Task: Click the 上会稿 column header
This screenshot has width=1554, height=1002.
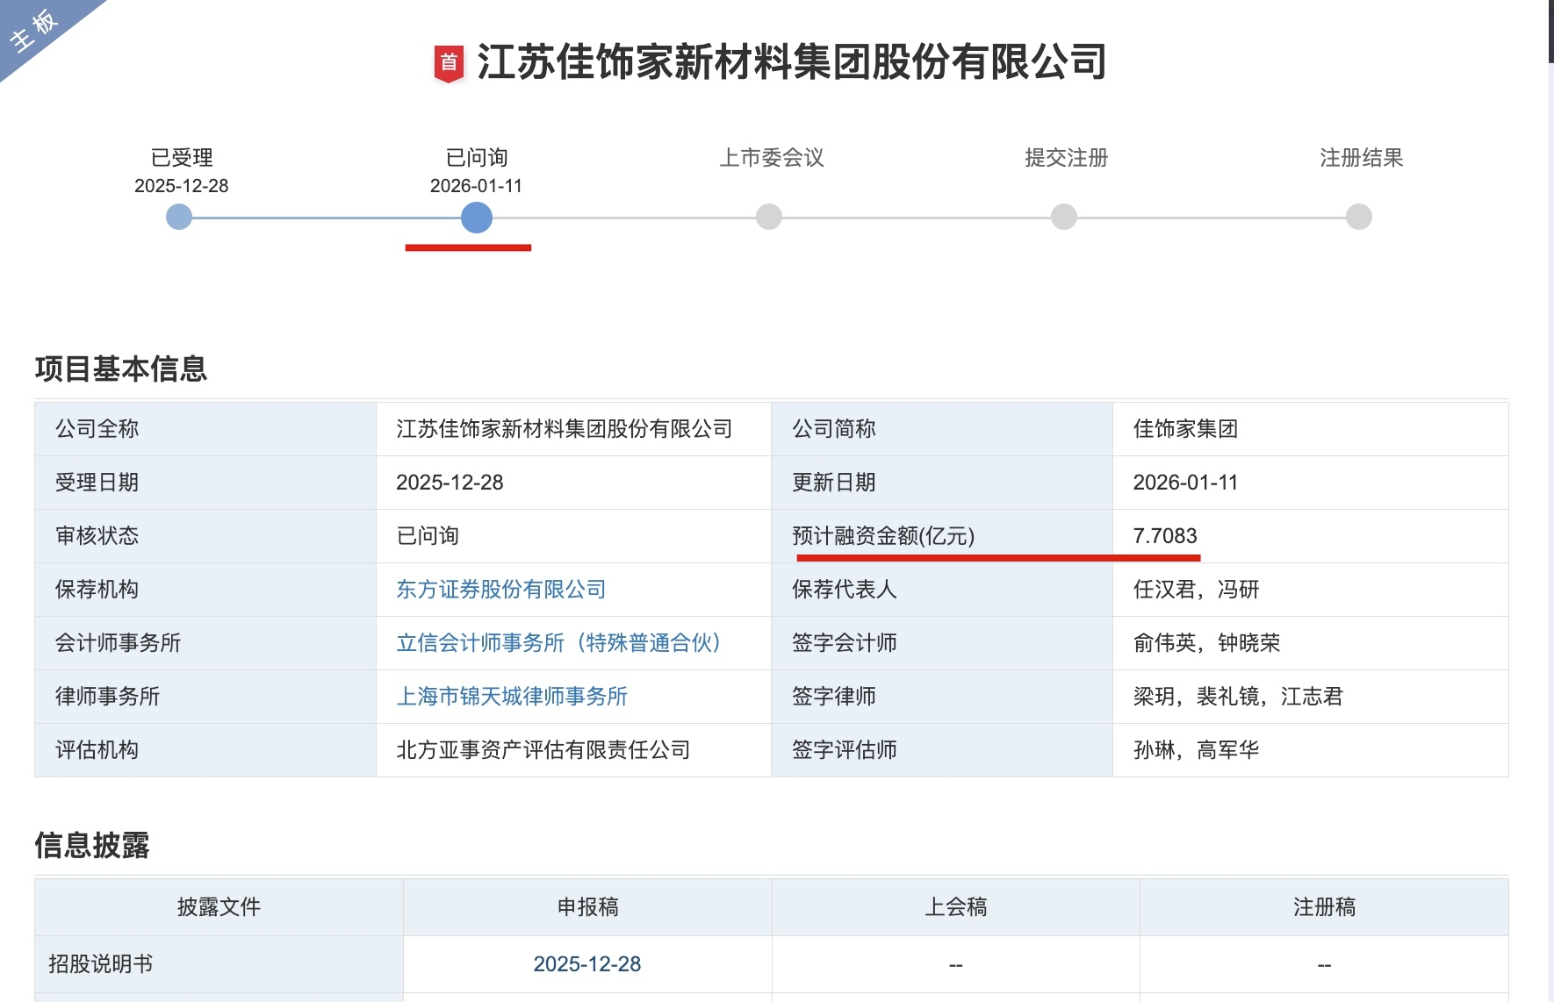Action: pos(956,907)
